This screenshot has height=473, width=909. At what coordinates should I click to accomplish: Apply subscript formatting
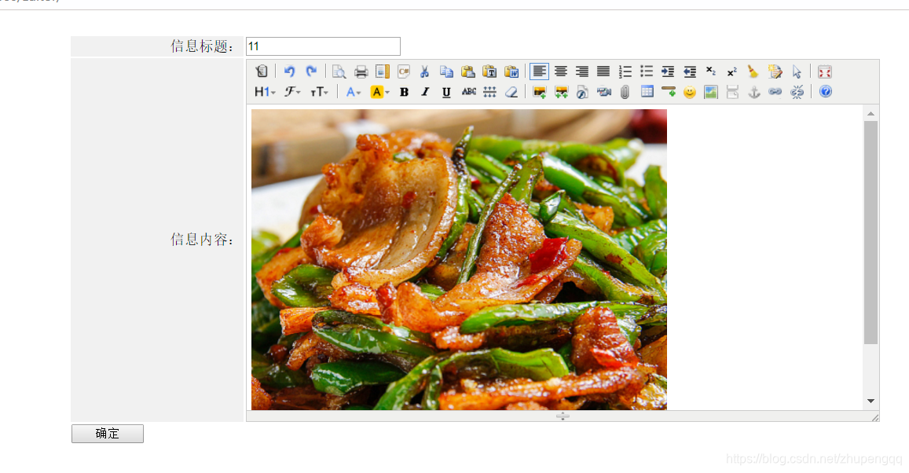click(x=711, y=71)
